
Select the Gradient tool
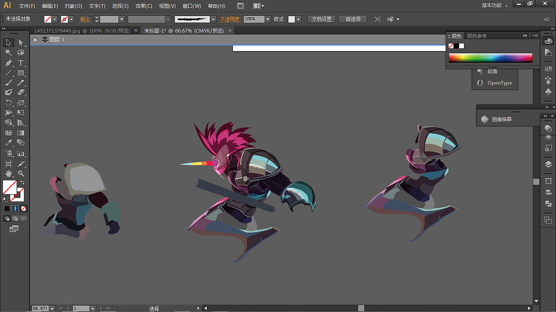click(21, 133)
